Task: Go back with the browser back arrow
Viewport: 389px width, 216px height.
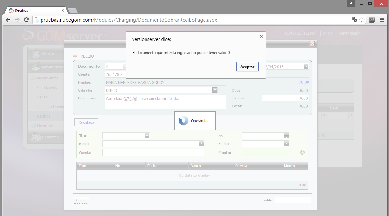Action: (x=8, y=20)
